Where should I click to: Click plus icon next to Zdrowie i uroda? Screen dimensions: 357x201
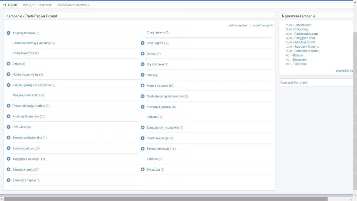(9, 170)
